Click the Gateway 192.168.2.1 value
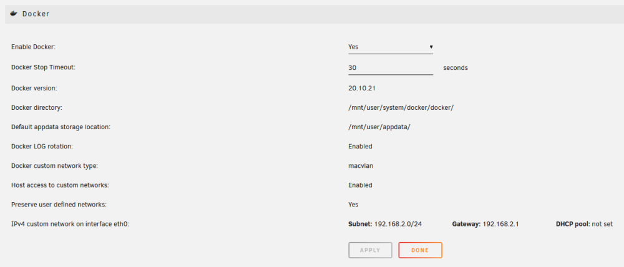The height and width of the screenshot is (267, 624). [485, 225]
